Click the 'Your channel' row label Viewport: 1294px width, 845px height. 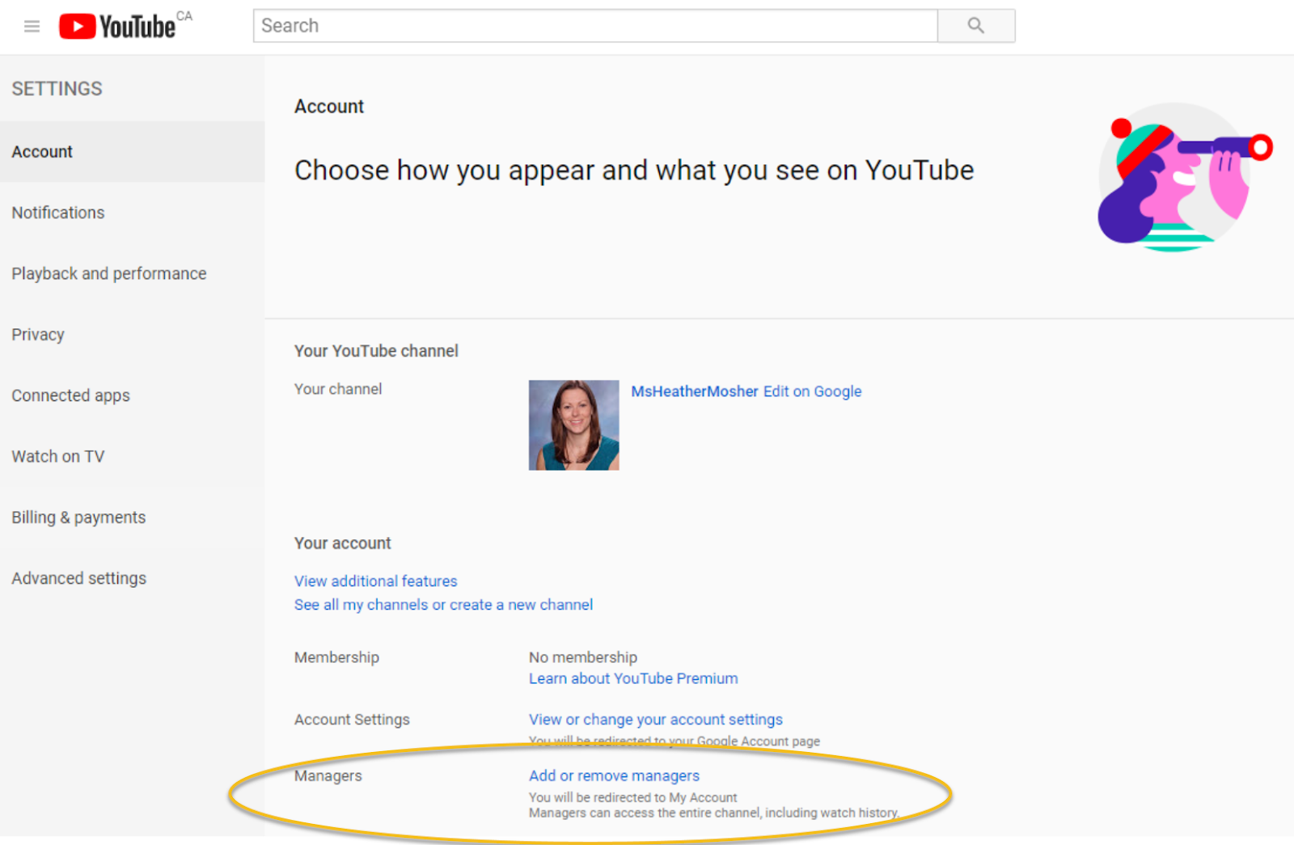[x=338, y=389]
